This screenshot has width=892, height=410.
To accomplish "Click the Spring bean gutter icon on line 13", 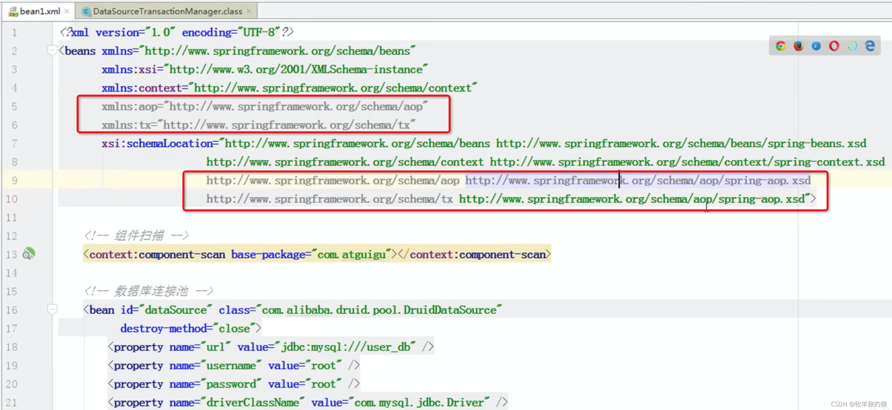I will tap(29, 254).
